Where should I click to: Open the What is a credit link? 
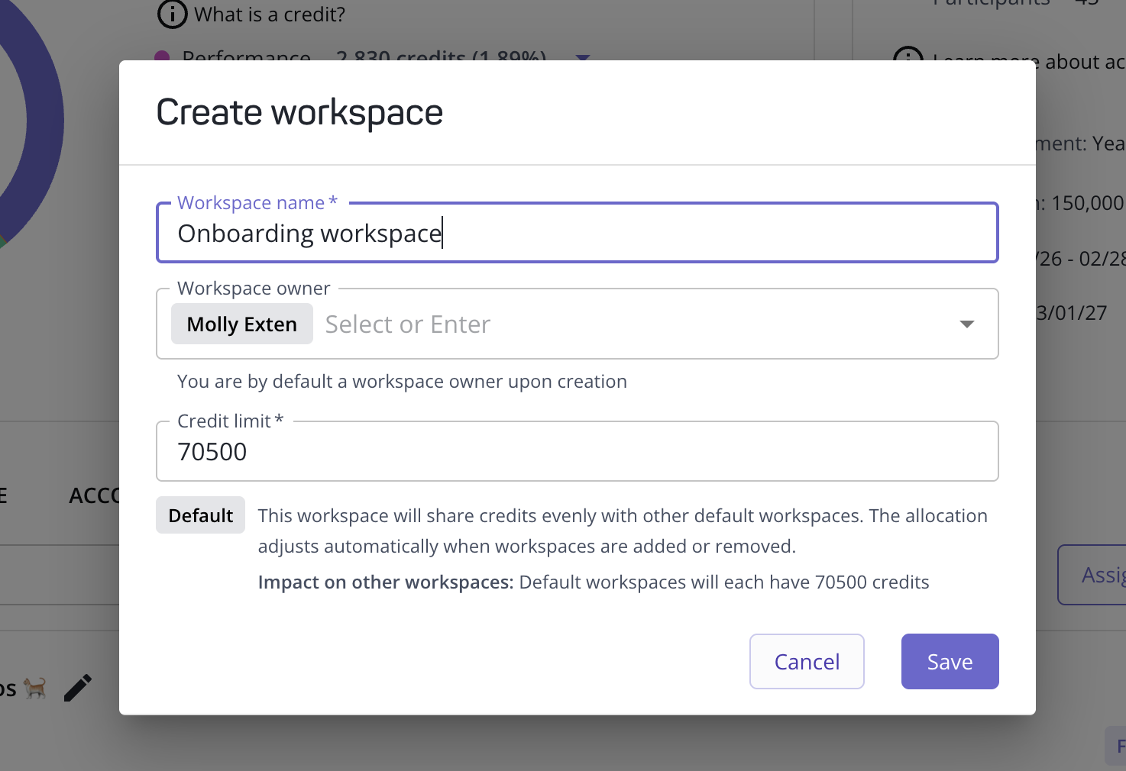pyautogui.click(x=270, y=14)
